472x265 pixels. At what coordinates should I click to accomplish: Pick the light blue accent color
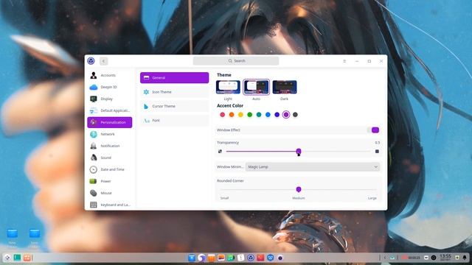(268, 115)
